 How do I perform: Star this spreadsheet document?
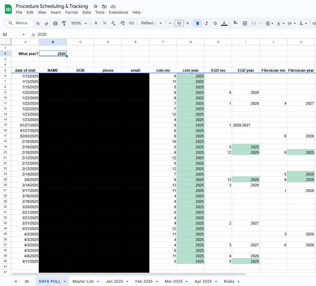(x=96, y=6)
